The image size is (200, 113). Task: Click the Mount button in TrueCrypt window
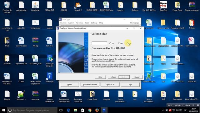70,84
